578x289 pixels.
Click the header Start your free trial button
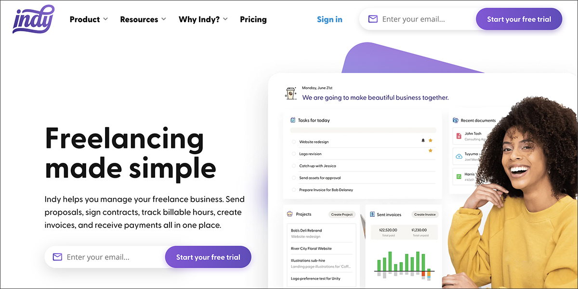(519, 19)
